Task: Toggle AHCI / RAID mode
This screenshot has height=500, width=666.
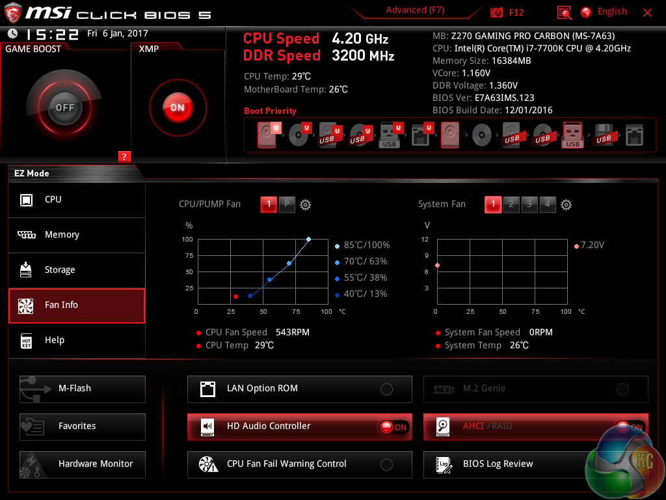Action: click(x=536, y=426)
